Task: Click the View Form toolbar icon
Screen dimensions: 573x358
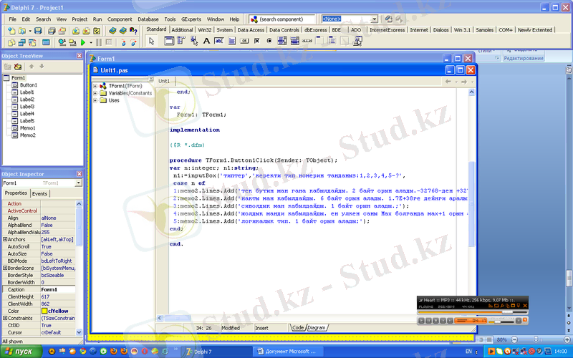Action: 22,42
